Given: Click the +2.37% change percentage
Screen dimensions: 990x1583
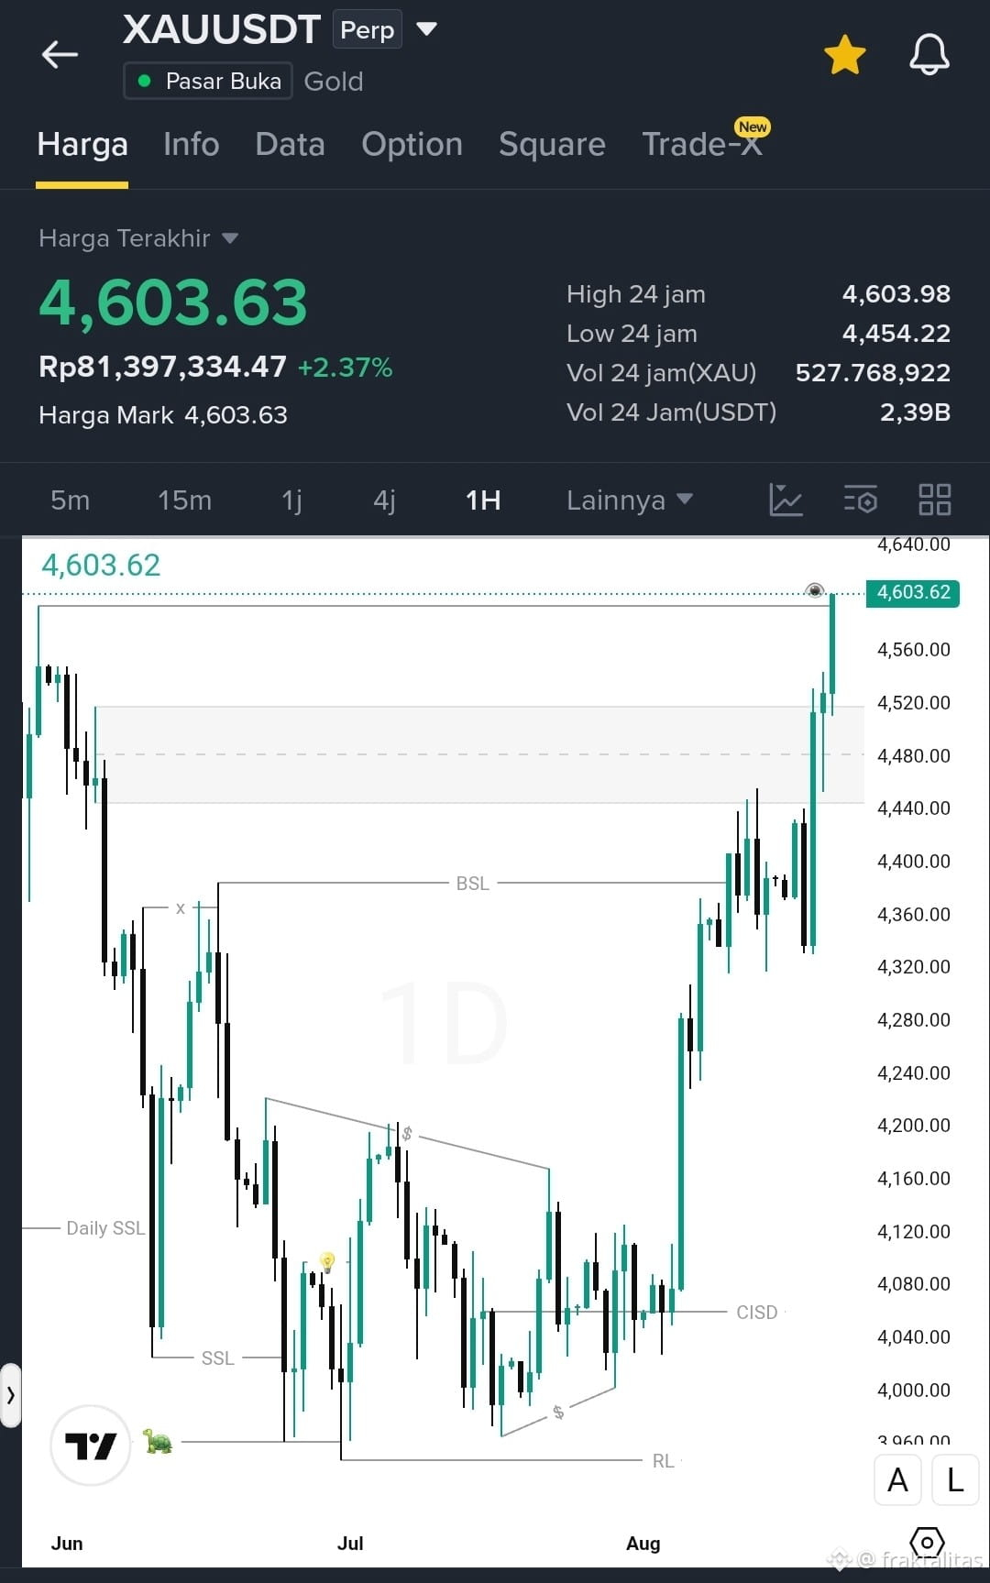Looking at the screenshot, I should [x=345, y=368].
